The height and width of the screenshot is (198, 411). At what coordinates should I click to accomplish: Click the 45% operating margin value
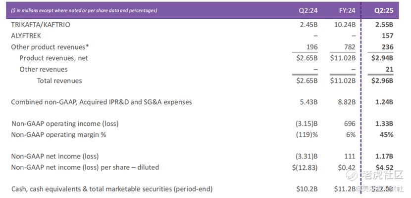tap(387, 135)
